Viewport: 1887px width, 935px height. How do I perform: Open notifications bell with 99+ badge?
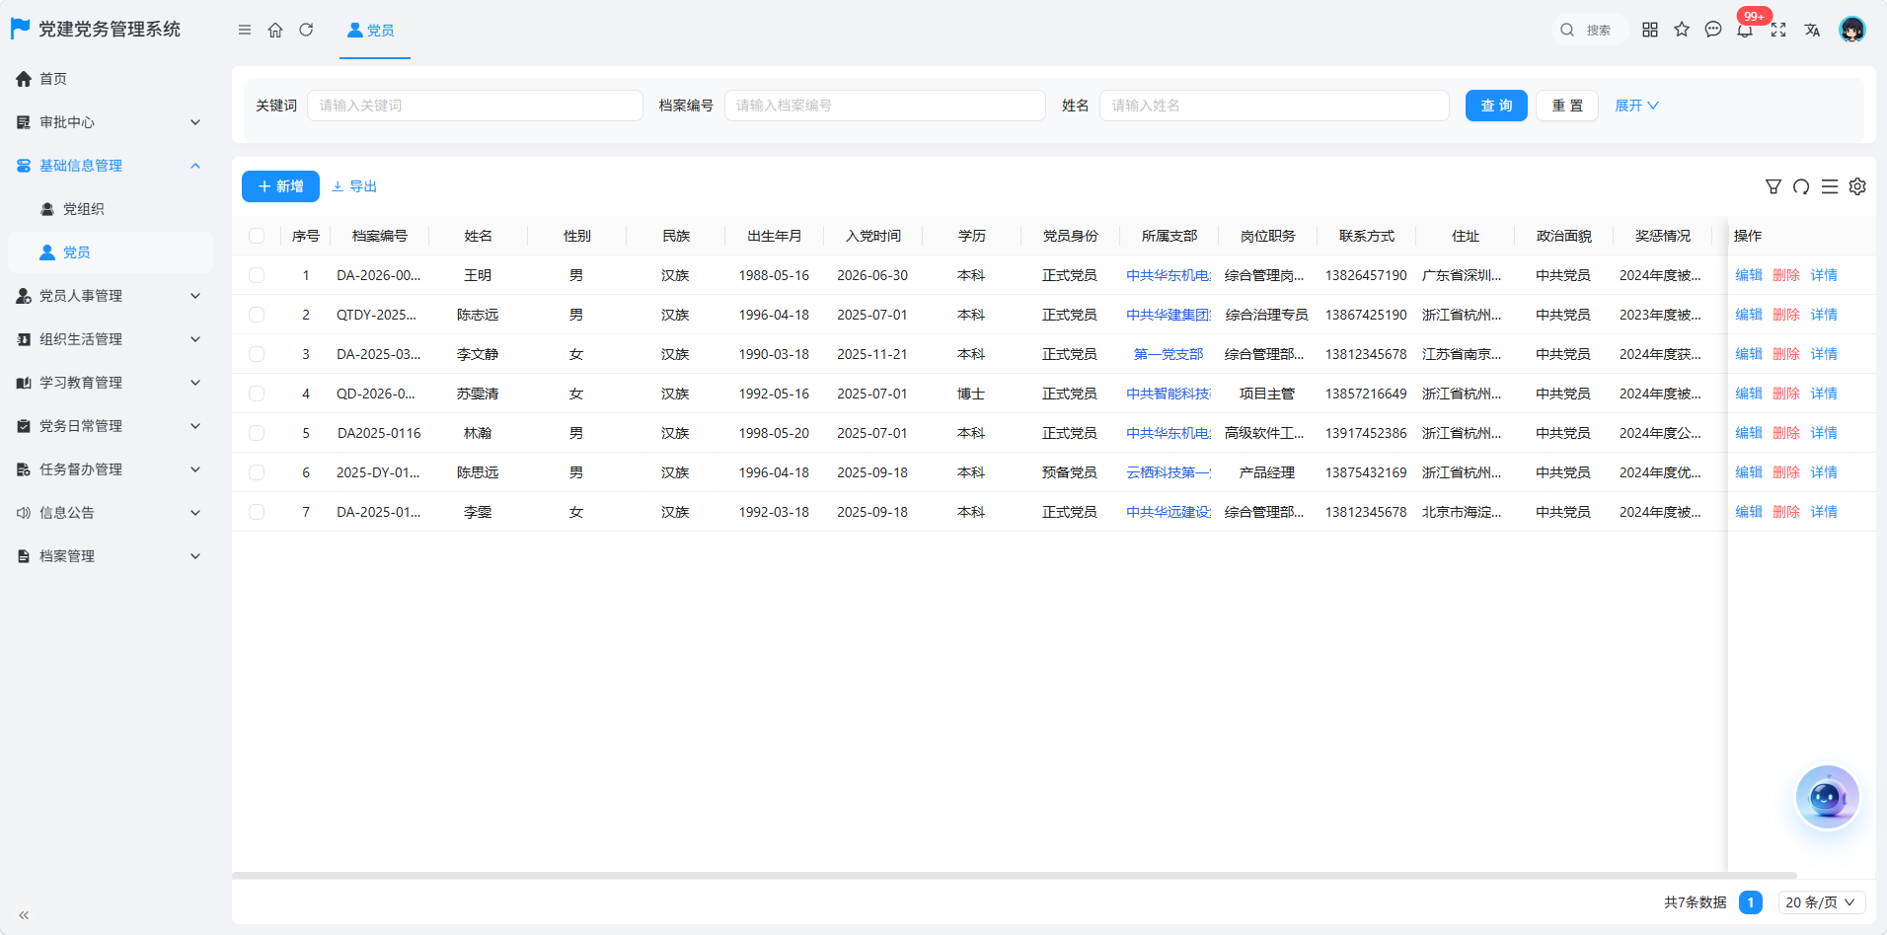[1746, 30]
